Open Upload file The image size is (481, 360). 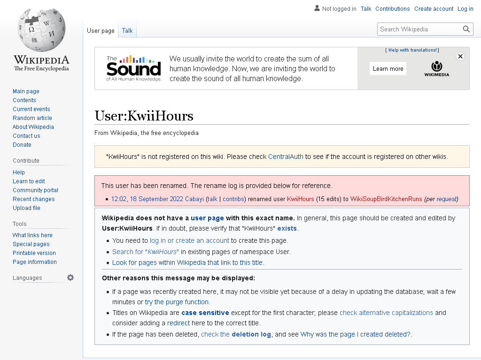tap(26, 208)
